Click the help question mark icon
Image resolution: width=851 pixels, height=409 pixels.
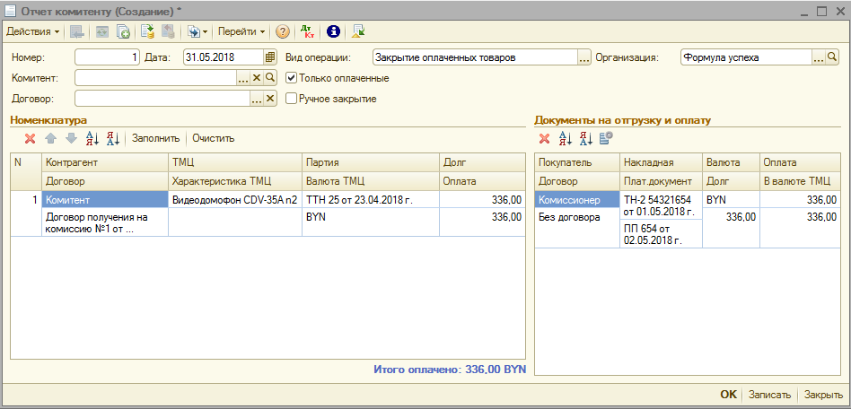[283, 31]
